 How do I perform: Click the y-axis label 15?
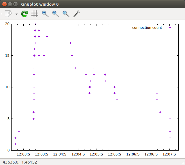click(x=7, y=55)
